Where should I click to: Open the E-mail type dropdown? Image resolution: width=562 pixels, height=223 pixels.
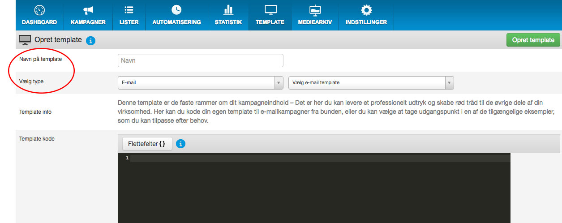tap(201, 83)
